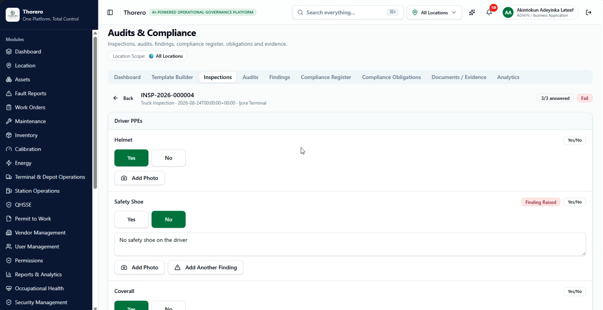Click the Driver PPEs section header
Image resolution: width=603 pixels, height=310 pixels.
350,121
